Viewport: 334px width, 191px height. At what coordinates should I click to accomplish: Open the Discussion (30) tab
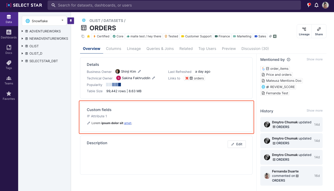(255, 49)
